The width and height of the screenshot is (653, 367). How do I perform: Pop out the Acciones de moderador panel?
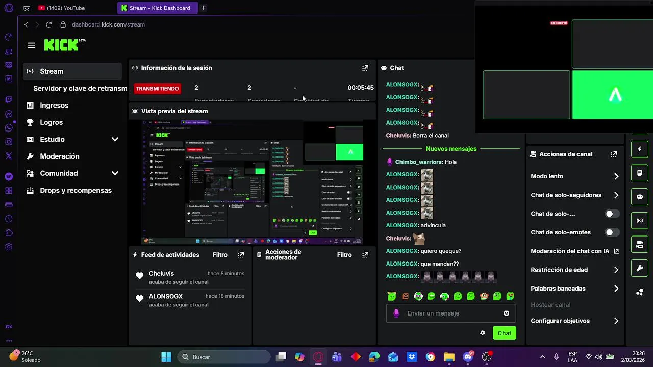365,255
